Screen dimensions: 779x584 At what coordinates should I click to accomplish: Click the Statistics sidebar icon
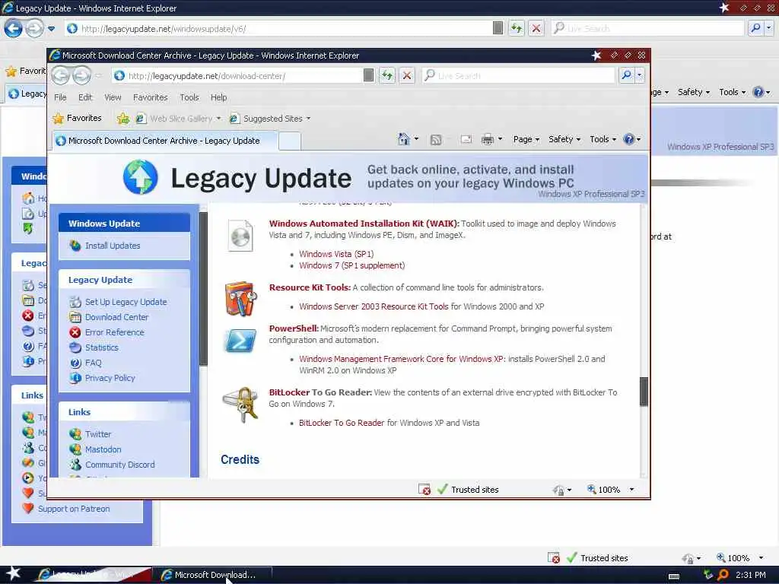tap(75, 348)
